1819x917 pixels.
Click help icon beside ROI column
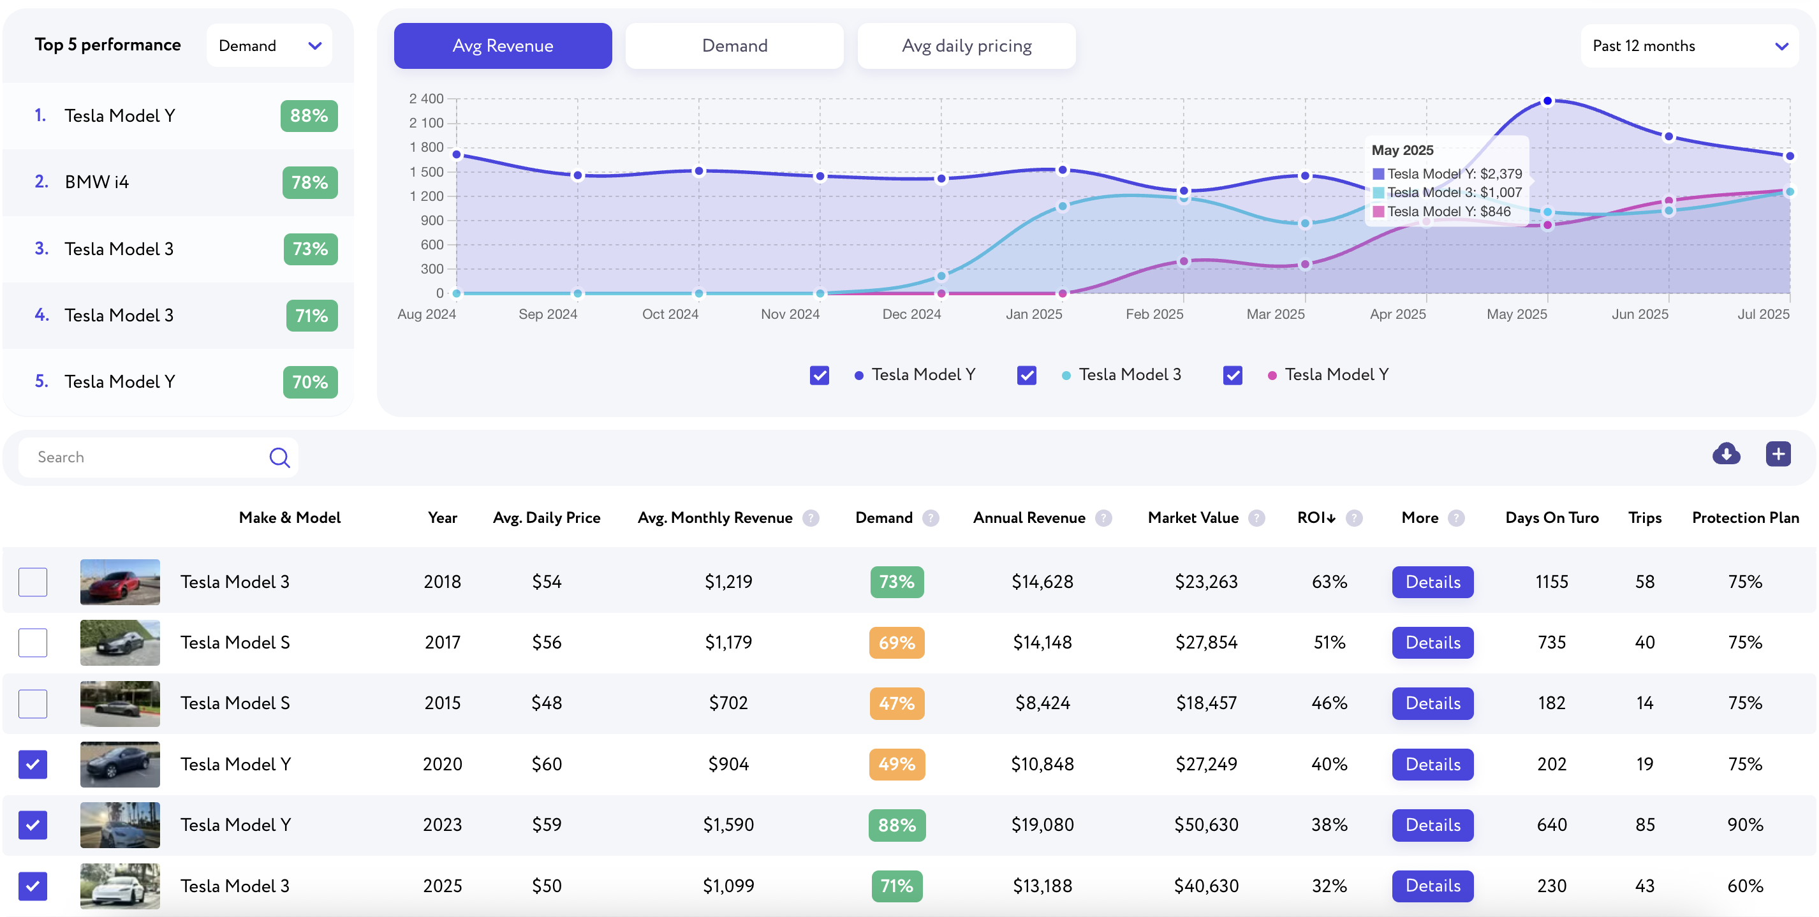pyautogui.click(x=1353, y=518)
